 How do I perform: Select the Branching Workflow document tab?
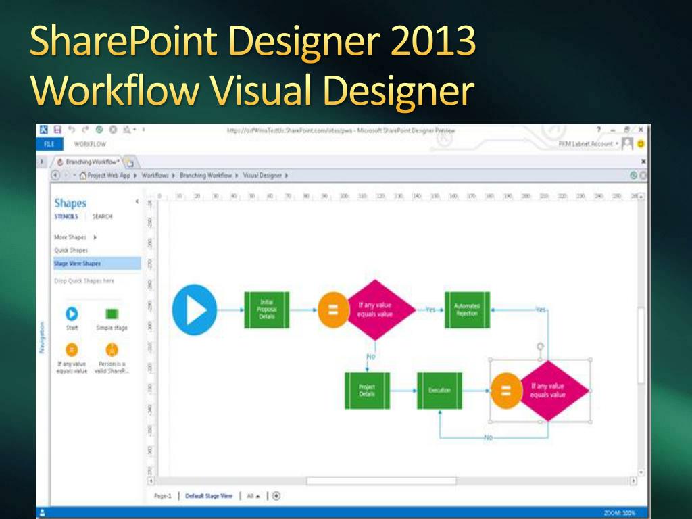(88, 162)
